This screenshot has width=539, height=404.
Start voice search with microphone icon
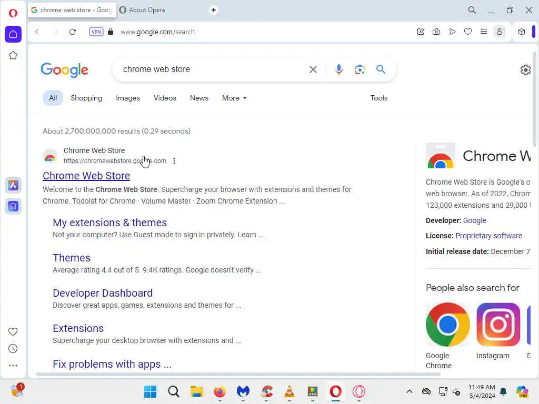tap(338, 69)
